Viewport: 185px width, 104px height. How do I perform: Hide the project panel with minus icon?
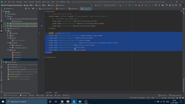36,9
